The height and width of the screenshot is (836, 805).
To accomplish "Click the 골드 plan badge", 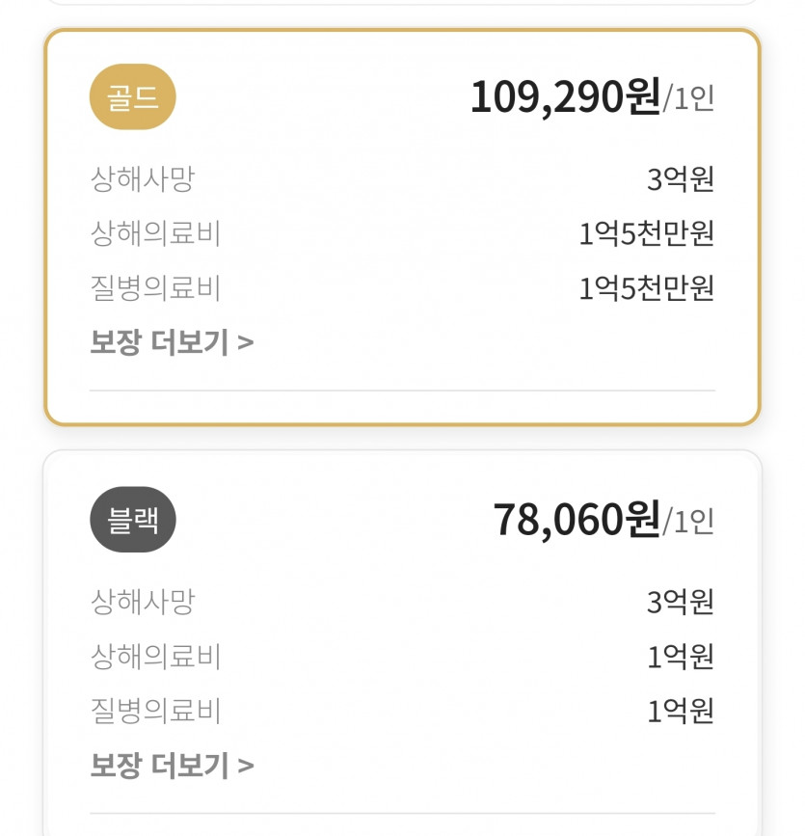I will pos(133,97).
